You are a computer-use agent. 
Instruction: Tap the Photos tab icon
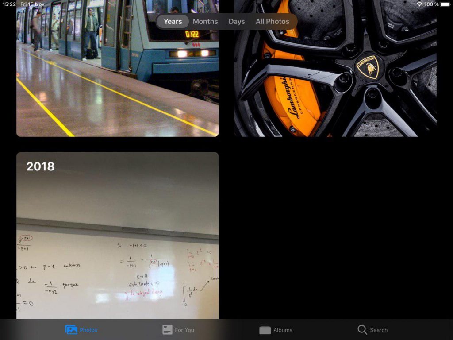click(71, 330)
